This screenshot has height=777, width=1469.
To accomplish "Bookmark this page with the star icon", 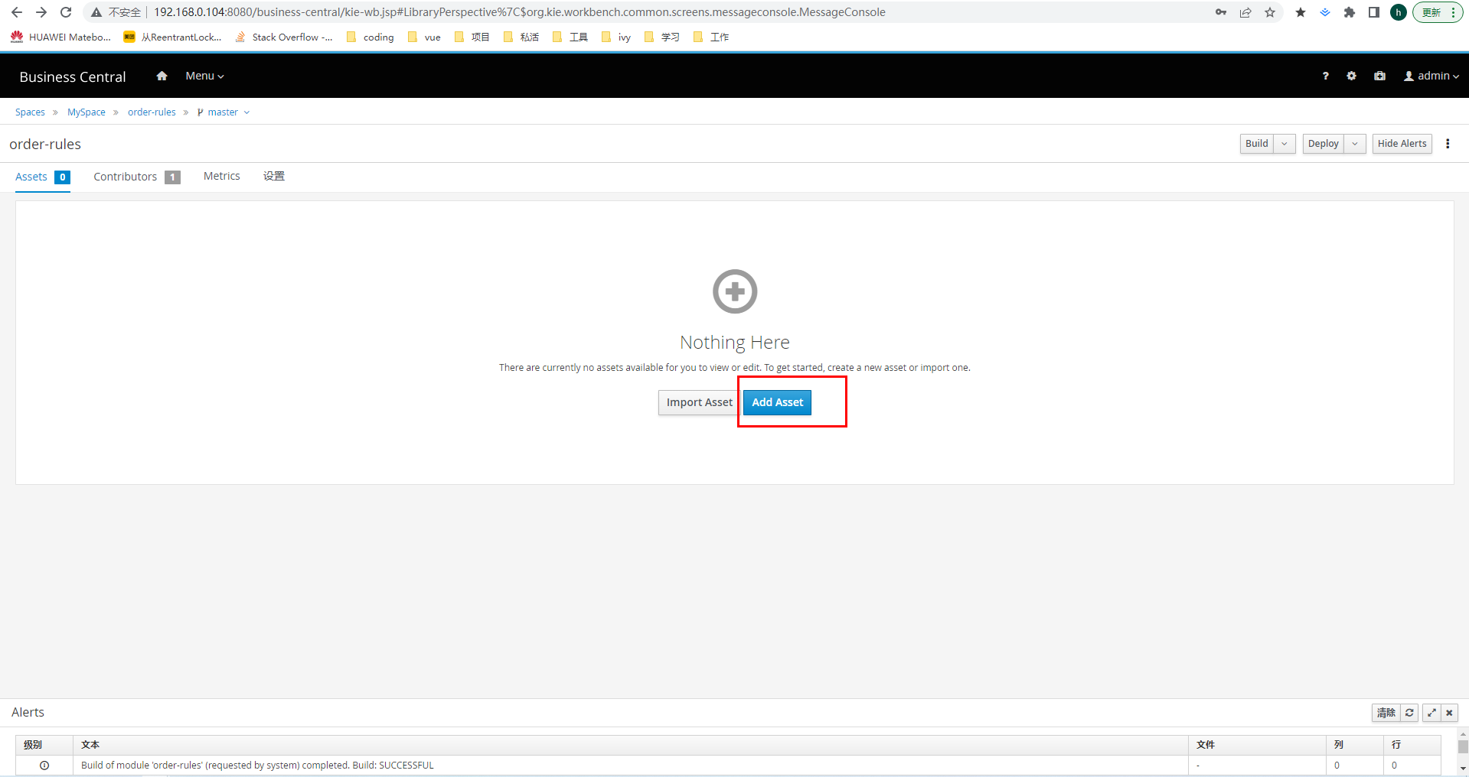I will click(x=1270, y=12).
